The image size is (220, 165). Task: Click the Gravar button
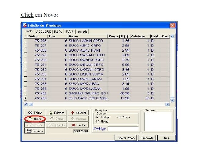click(35, 125)
